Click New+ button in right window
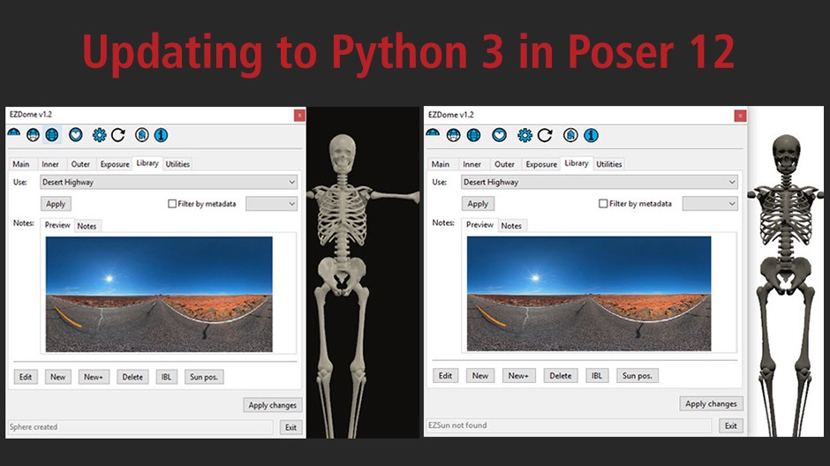 [x=519, y=376]
